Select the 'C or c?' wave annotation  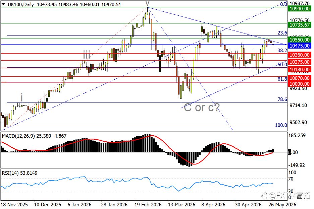(x=202, y=108)
